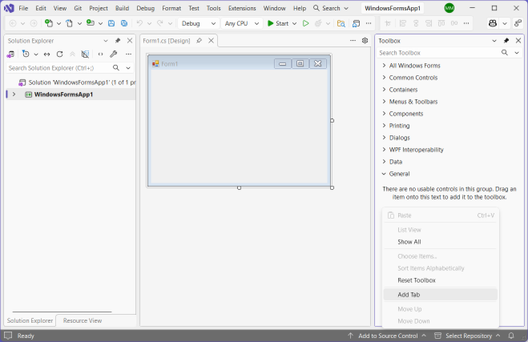Close the Form1.cs [Design] tab
This screenshot has width=528, height=342.
[x=212, y=41]
